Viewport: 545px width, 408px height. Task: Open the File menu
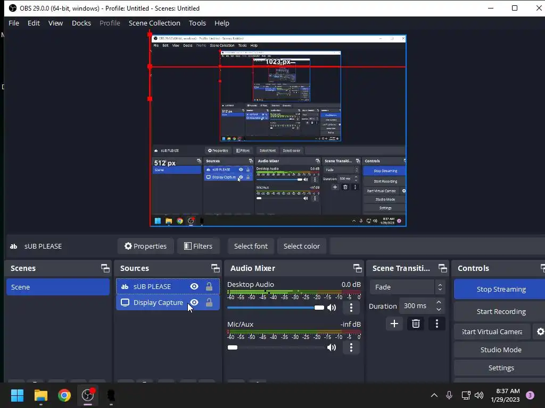point(14,23)
